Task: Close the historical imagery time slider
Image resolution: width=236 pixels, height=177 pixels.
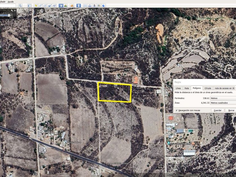Action: click(x=15, y=11)
